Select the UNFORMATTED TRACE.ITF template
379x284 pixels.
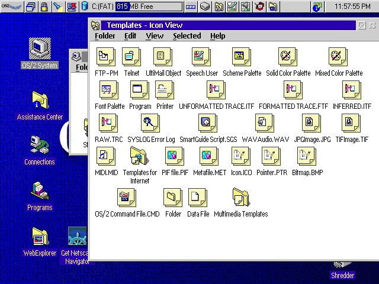tap(216, 90)
